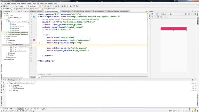
Task: Open the Terminal tool window button
Action: (x=13, y=109)
